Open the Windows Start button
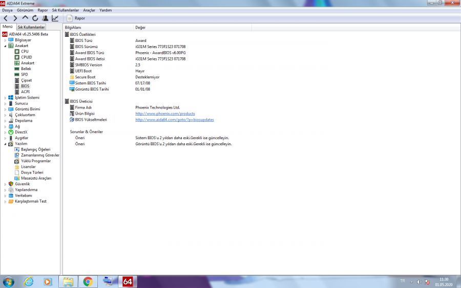The image size is (461, 288). 9,282
